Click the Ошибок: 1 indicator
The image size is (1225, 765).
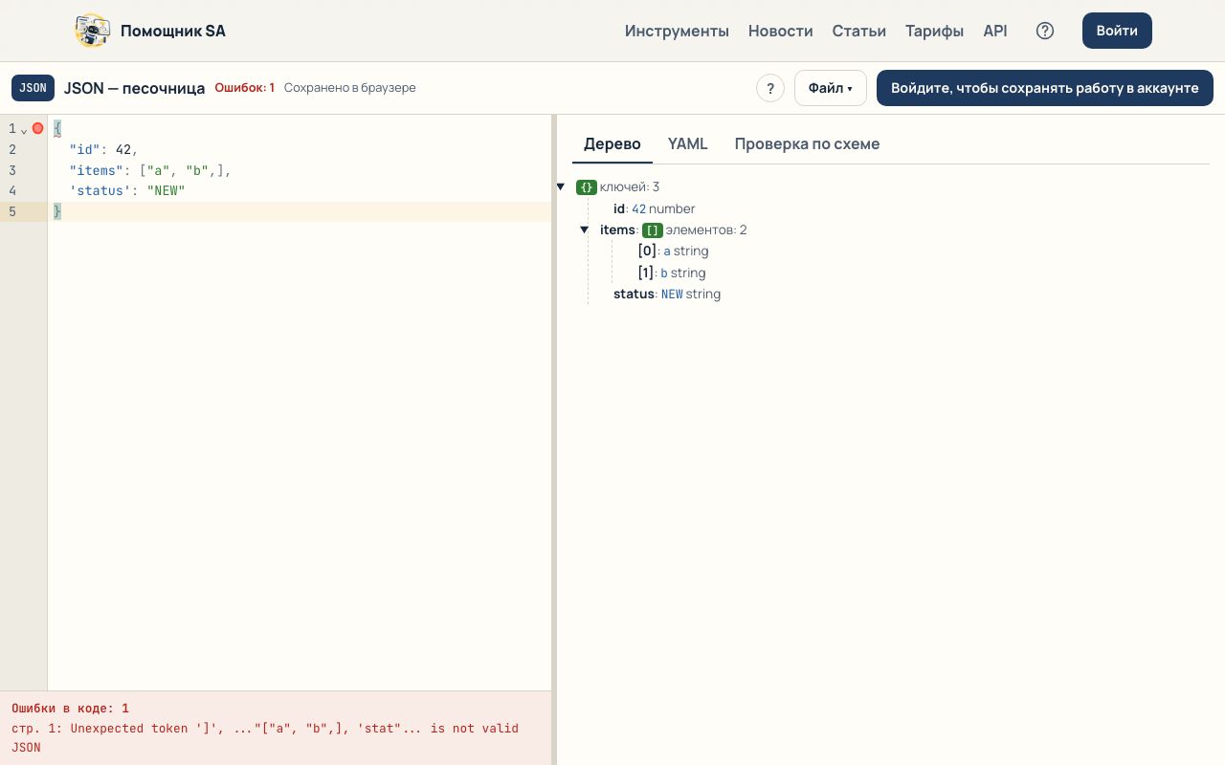(x=244, y=88)
